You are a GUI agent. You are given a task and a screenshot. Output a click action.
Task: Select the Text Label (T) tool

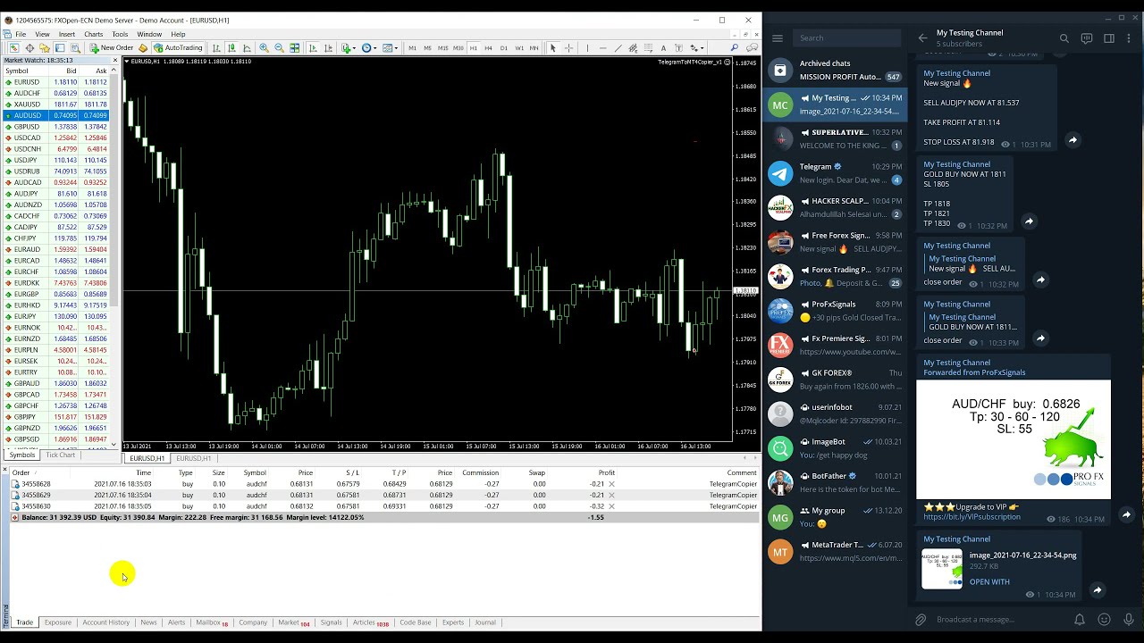click(678, 48)
